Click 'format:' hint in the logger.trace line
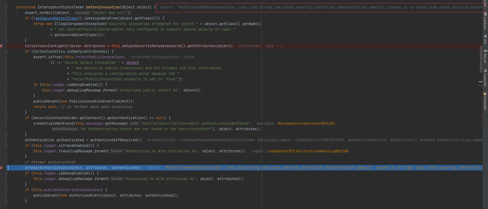The image size is (488, 209). [117, 151]
